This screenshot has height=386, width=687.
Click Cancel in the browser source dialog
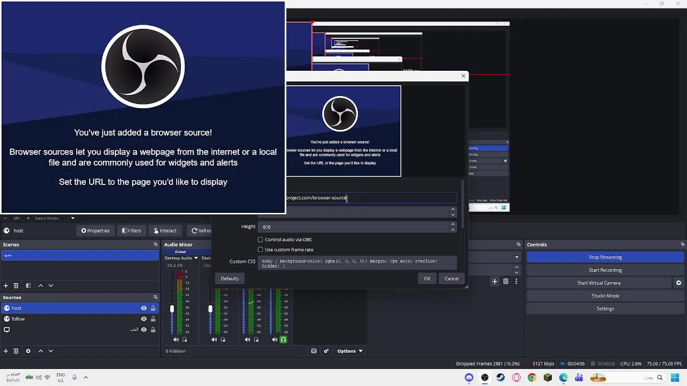[x=451, y=279]
